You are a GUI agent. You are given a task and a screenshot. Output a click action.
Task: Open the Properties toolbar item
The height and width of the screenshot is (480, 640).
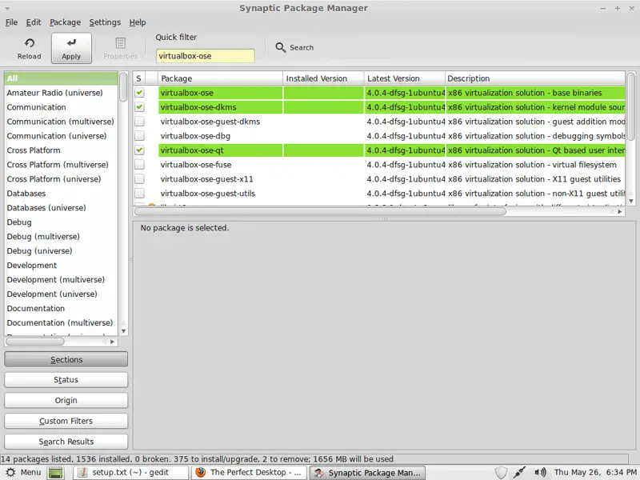[121, 49]
